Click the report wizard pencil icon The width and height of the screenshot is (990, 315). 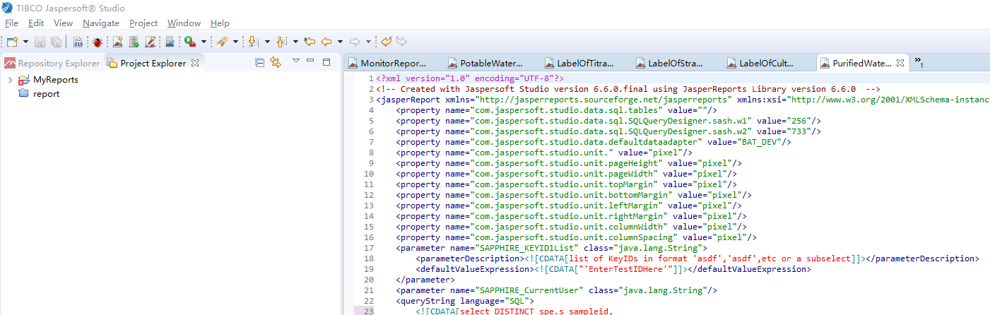coord(150,42)
